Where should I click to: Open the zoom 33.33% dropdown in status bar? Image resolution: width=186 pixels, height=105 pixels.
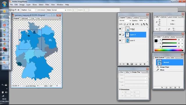pyautogui.click(x=19, y=86)
